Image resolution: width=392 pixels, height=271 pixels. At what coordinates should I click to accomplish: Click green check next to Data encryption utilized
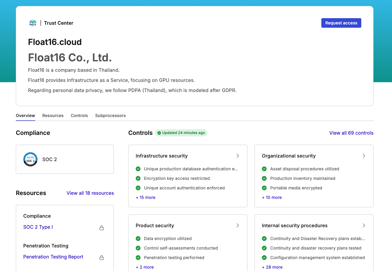[138, 239]
